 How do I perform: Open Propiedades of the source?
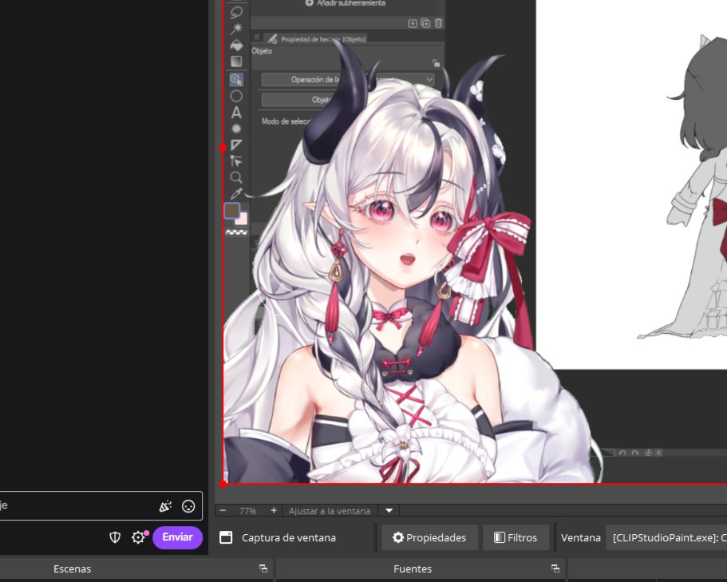429,537
